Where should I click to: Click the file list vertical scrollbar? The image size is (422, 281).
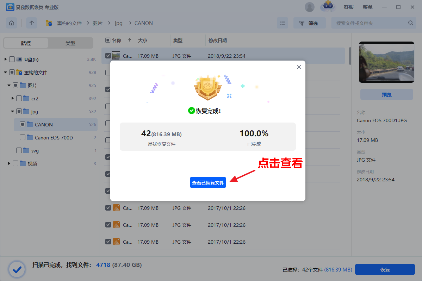[350, 56]
